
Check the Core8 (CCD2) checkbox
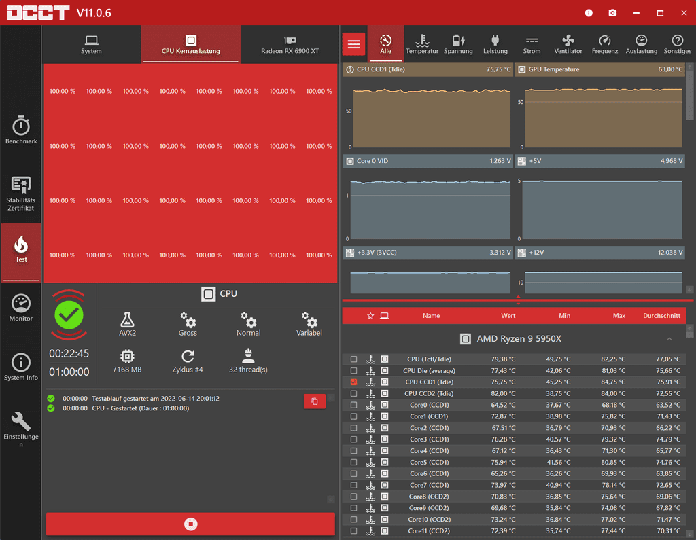(353, 497)
